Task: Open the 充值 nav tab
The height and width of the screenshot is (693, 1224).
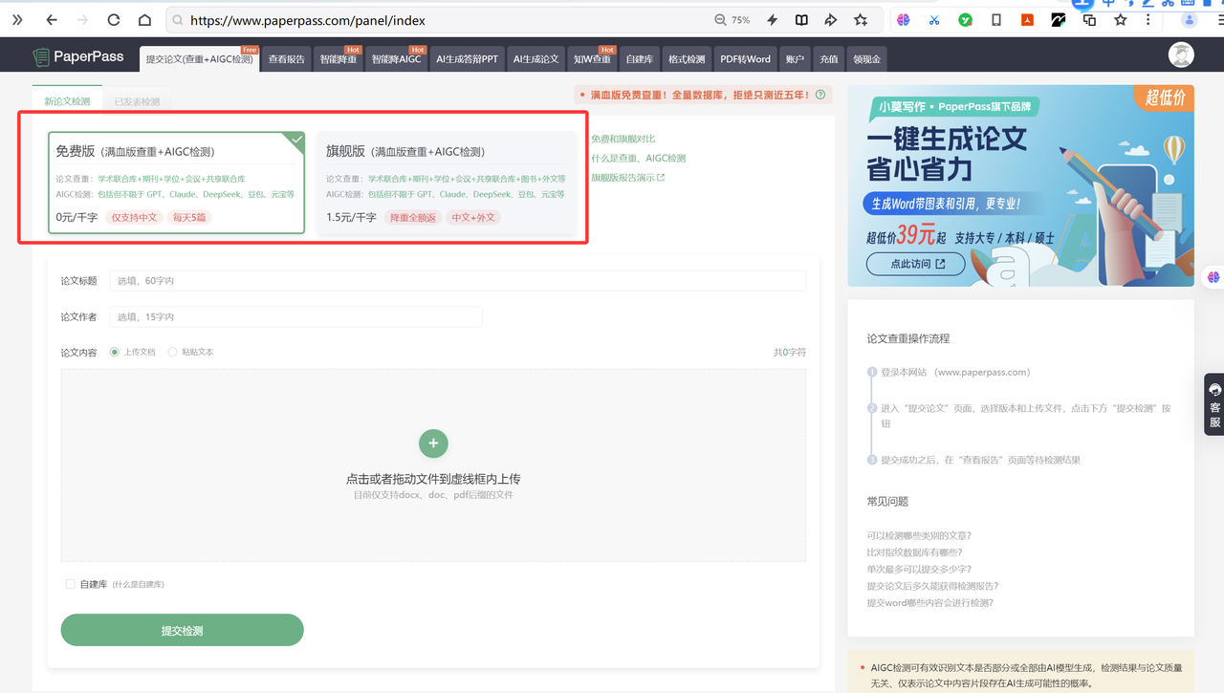Action: 828,59
